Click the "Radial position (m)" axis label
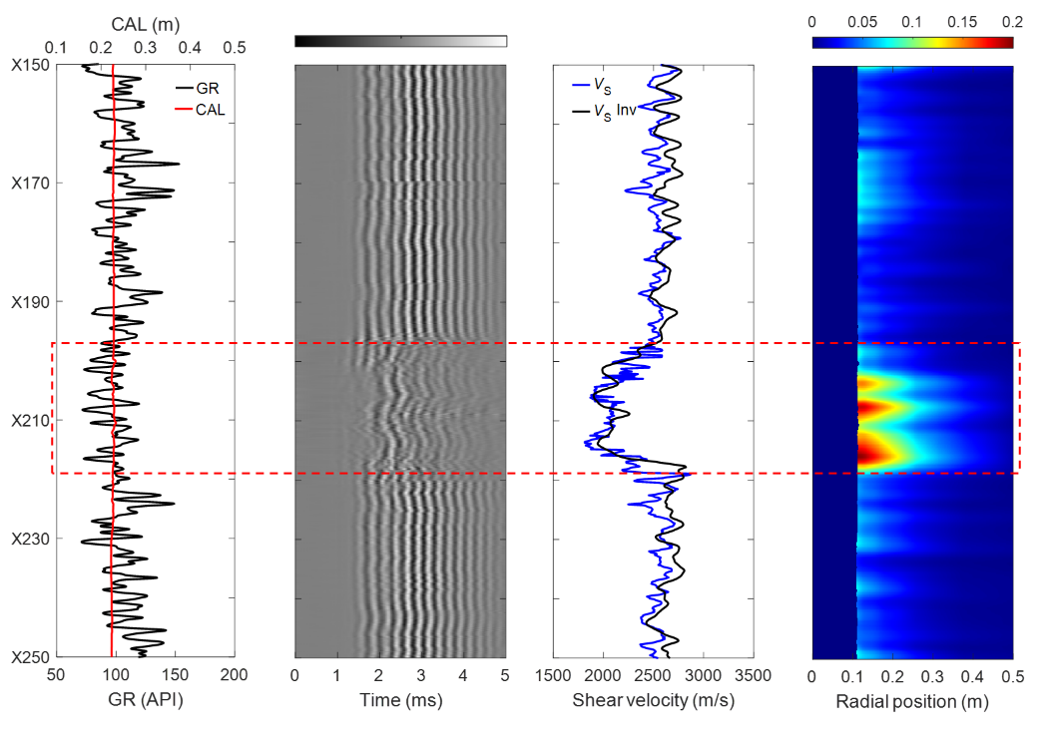1038x739 pixels. 912,700
